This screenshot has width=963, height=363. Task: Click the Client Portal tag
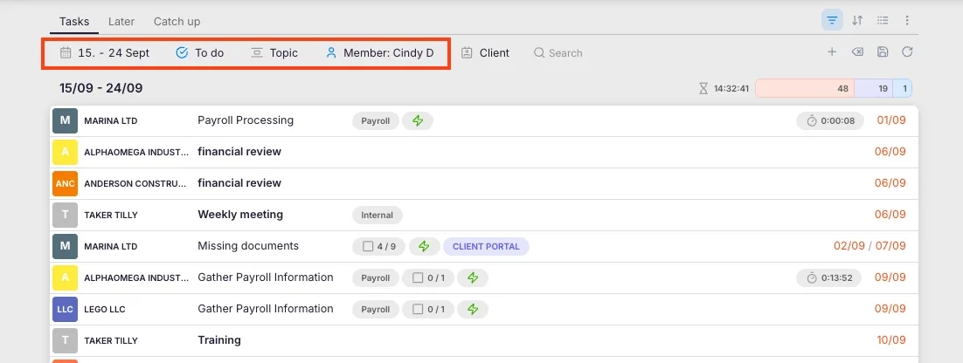[486, 246]
